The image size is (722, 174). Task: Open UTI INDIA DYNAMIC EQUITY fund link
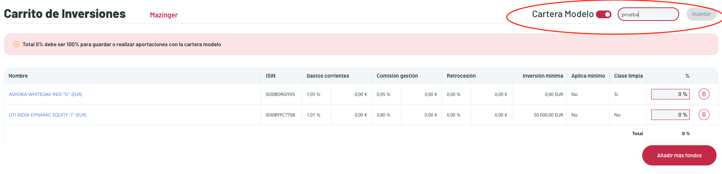click(48, 115)
